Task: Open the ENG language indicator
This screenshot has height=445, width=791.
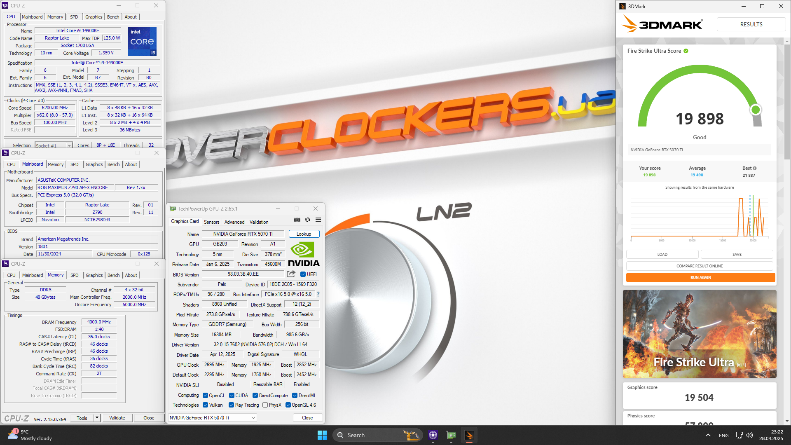Action: coord(723,435)
